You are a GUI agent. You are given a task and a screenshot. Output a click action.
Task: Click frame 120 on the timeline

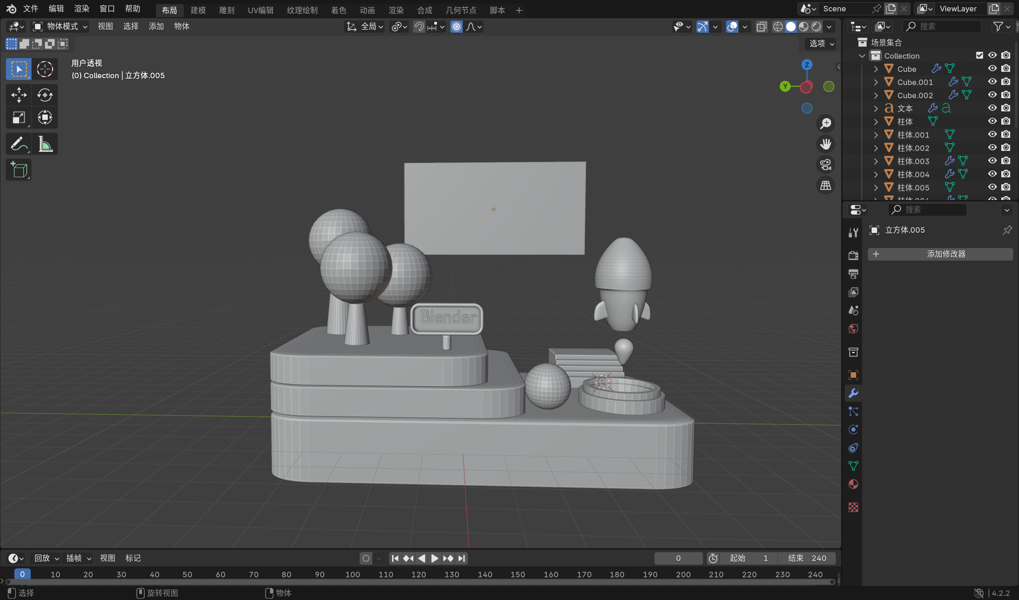point(419,575)
